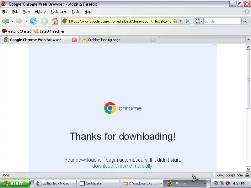Click the green Go arrow button
This screenshot has height=188, width=251.
pos(187,21)
